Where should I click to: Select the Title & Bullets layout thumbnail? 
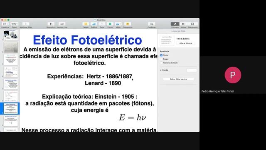tap(167, 40)
